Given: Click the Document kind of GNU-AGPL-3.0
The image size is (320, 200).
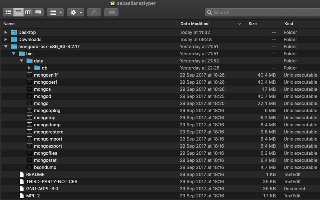Looking at the screenshot, I should click(x=295, y=189).
